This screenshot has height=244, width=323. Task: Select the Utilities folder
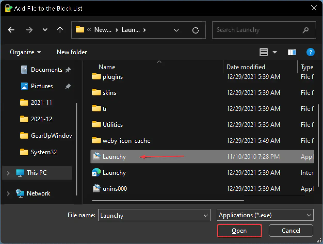tap(113, 125)
